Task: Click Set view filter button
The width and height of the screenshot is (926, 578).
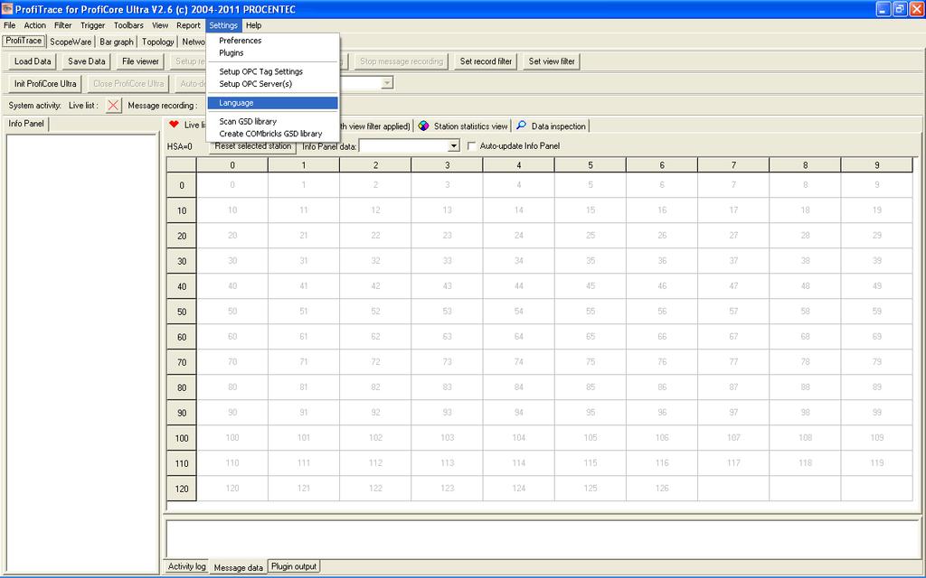Action: pos(552,61)
